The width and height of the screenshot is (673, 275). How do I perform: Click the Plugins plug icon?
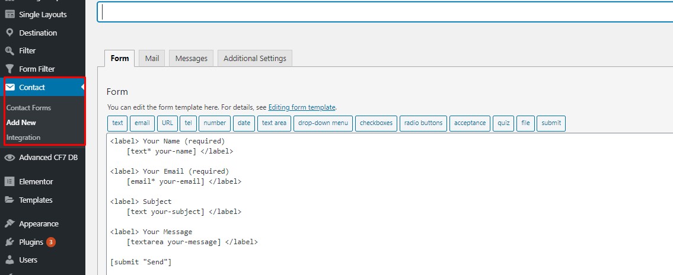tap(9, 242)
